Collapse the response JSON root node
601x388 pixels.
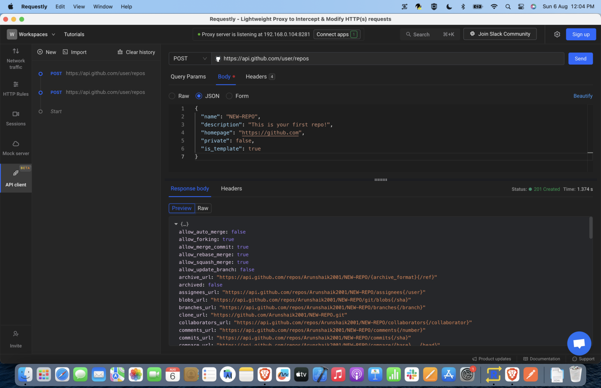coord(176,224)
